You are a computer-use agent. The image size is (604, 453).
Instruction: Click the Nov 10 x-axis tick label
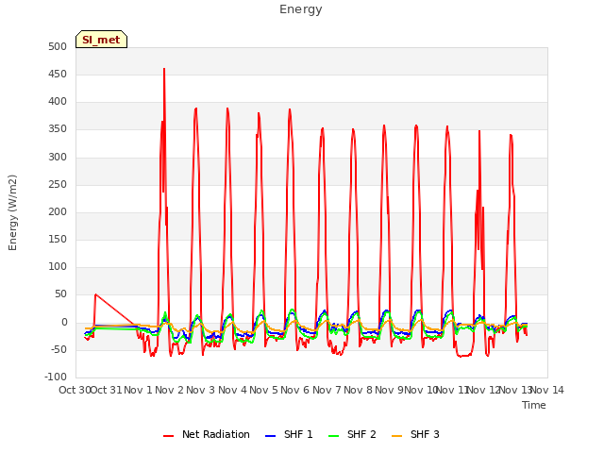[421, 390]
